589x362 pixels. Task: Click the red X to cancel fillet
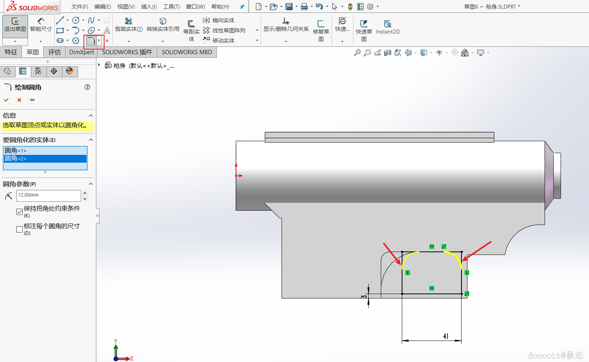(x=19, y=100)
